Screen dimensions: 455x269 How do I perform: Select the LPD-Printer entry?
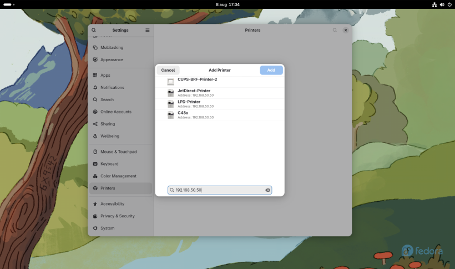click(x=220, y=104)
